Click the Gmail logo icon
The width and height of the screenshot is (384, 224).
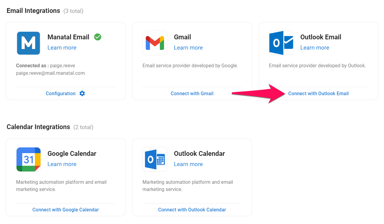pos(155,43)
